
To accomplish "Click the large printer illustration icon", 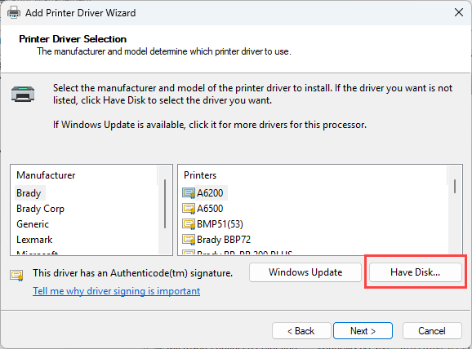I will click(23, 94).
